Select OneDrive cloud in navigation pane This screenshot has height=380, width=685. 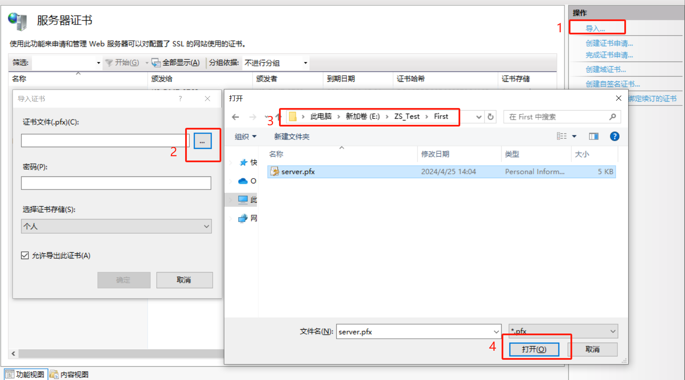point(243,181)
